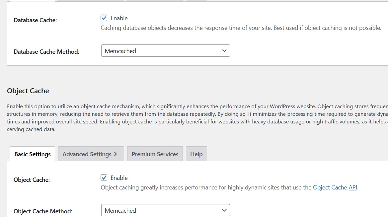Click the Object Cache section heading
Image resolution: width=388 pixels, height=217 pixels.
point(28,91)
